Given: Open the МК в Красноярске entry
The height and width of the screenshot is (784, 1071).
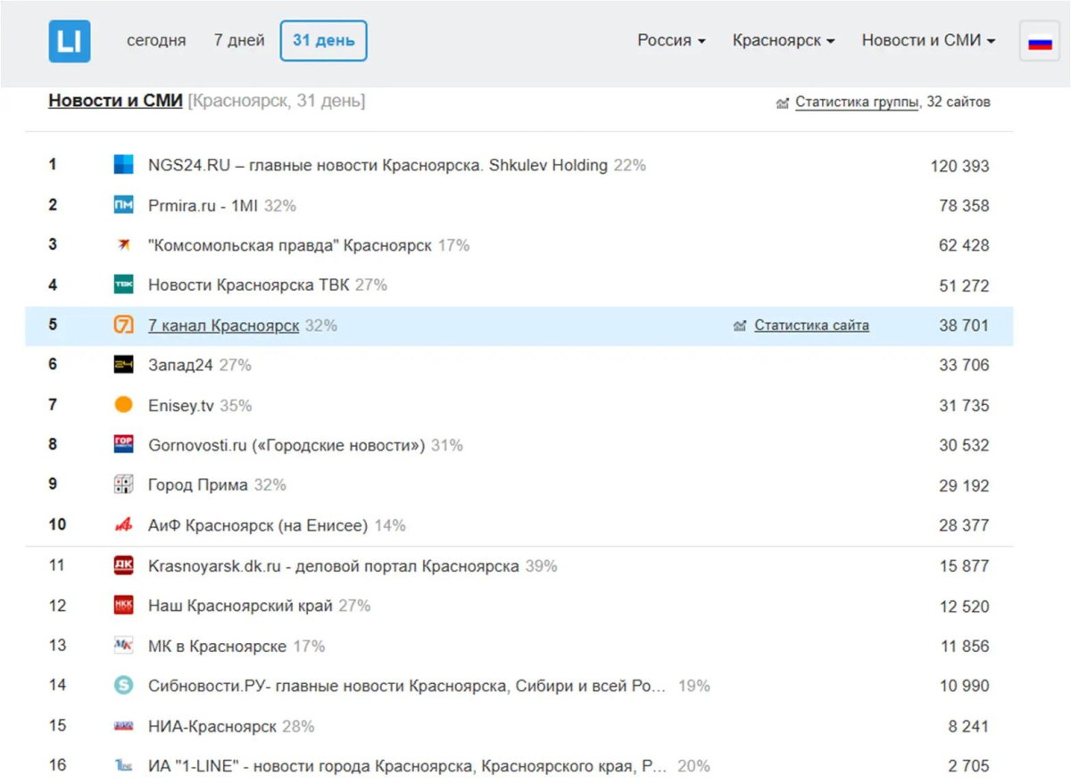Looking at the screenshot, I should 217,646.
